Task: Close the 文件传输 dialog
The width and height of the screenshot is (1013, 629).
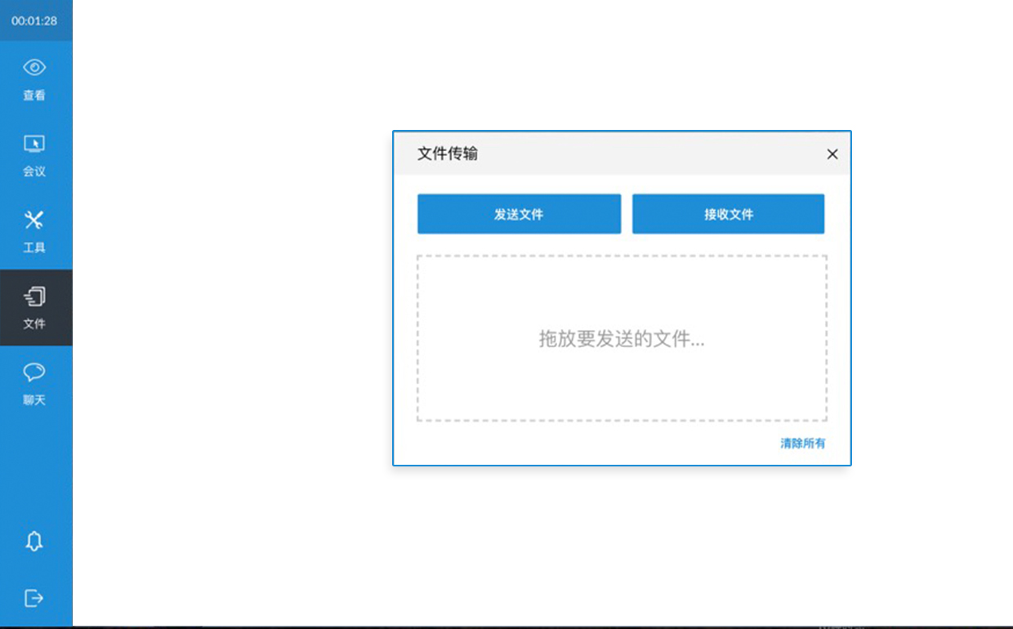Action: tap(832, 154)
